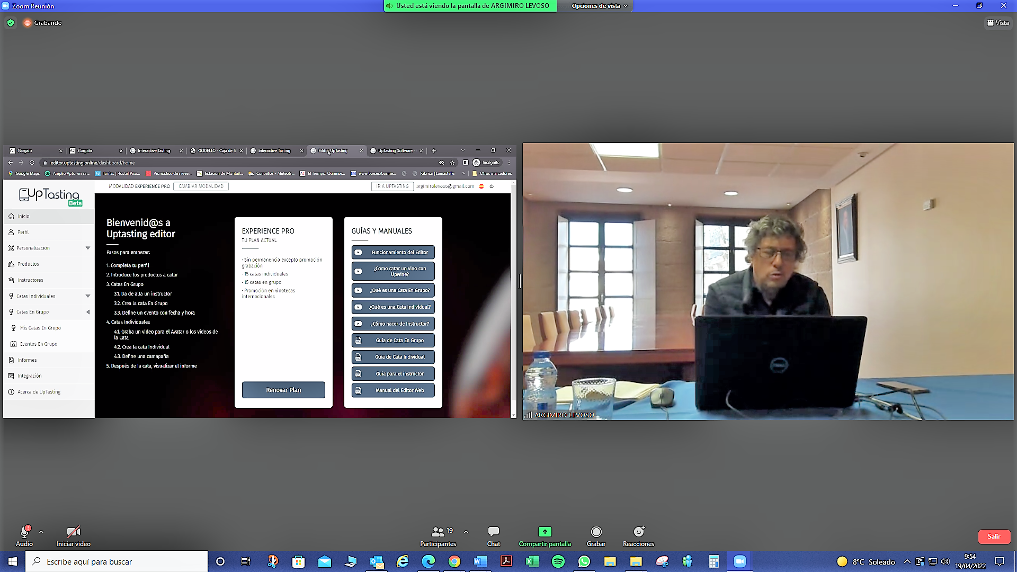1017x572 pixels.
Task: Open Mis Catas En Grupo
Action: click(x=49, y=328)
